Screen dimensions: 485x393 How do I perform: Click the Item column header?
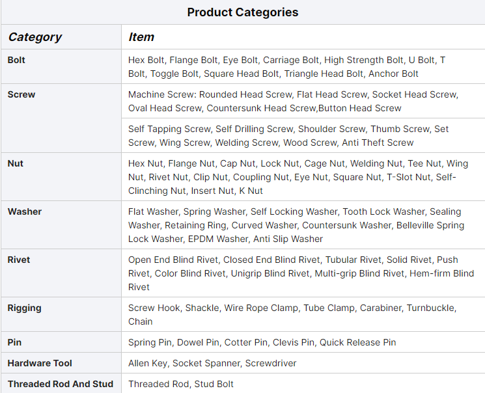pos(141,37)
